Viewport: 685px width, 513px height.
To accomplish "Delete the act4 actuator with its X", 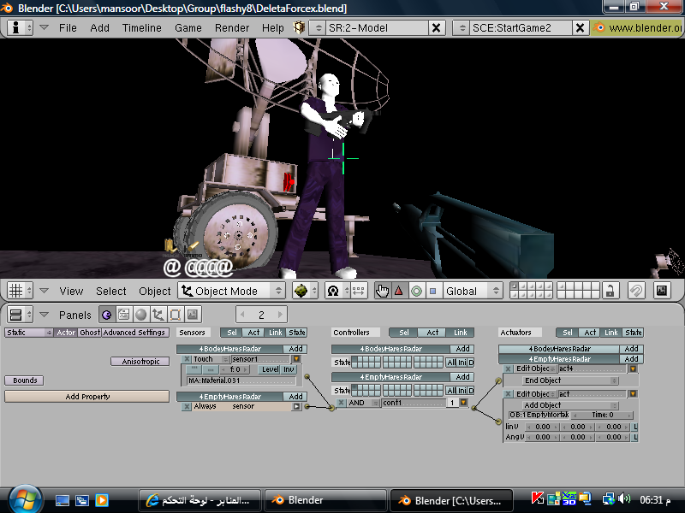I will tap(508, 369).
